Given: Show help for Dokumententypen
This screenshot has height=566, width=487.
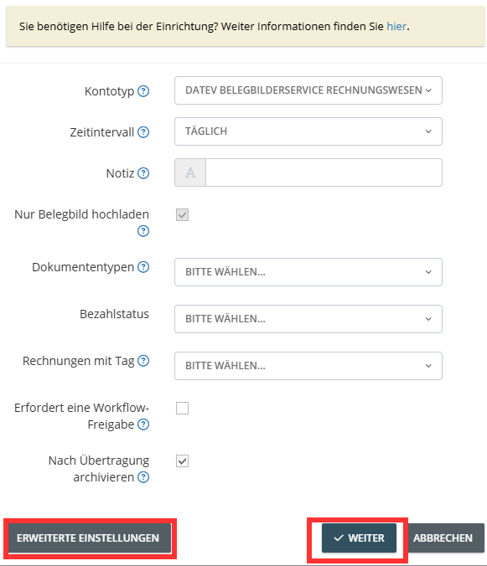Looking at the screenshot, I should [x=143, y=267].
